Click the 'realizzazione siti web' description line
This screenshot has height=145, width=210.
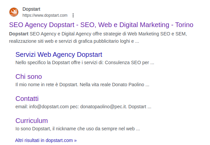[x=74, y=41]
